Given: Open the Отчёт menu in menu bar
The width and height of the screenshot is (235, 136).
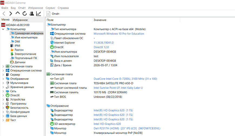Looking at the screenshot, I should pos(22,8).
